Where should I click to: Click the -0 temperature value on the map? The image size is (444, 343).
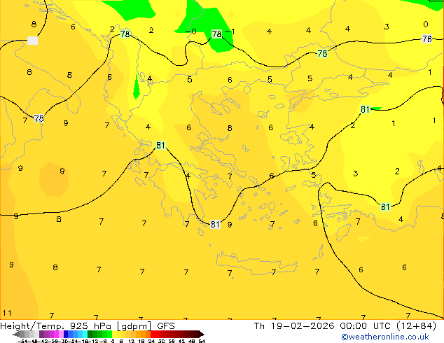tap(191, 31)
